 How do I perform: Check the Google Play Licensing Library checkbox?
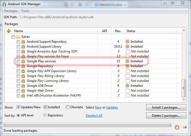click(18, 81)
